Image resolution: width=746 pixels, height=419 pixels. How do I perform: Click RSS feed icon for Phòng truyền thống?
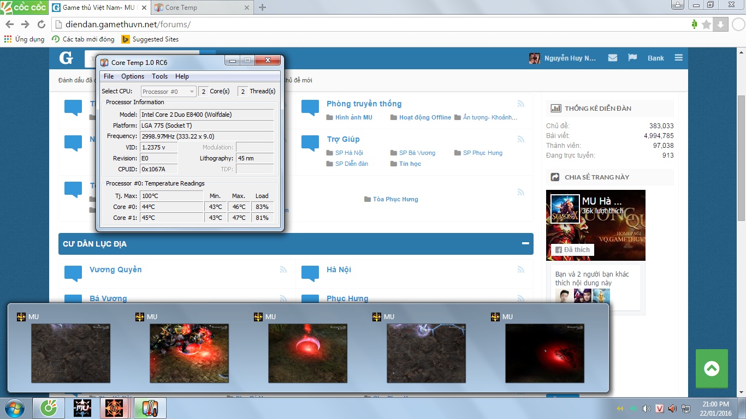[x=520, y=104]
